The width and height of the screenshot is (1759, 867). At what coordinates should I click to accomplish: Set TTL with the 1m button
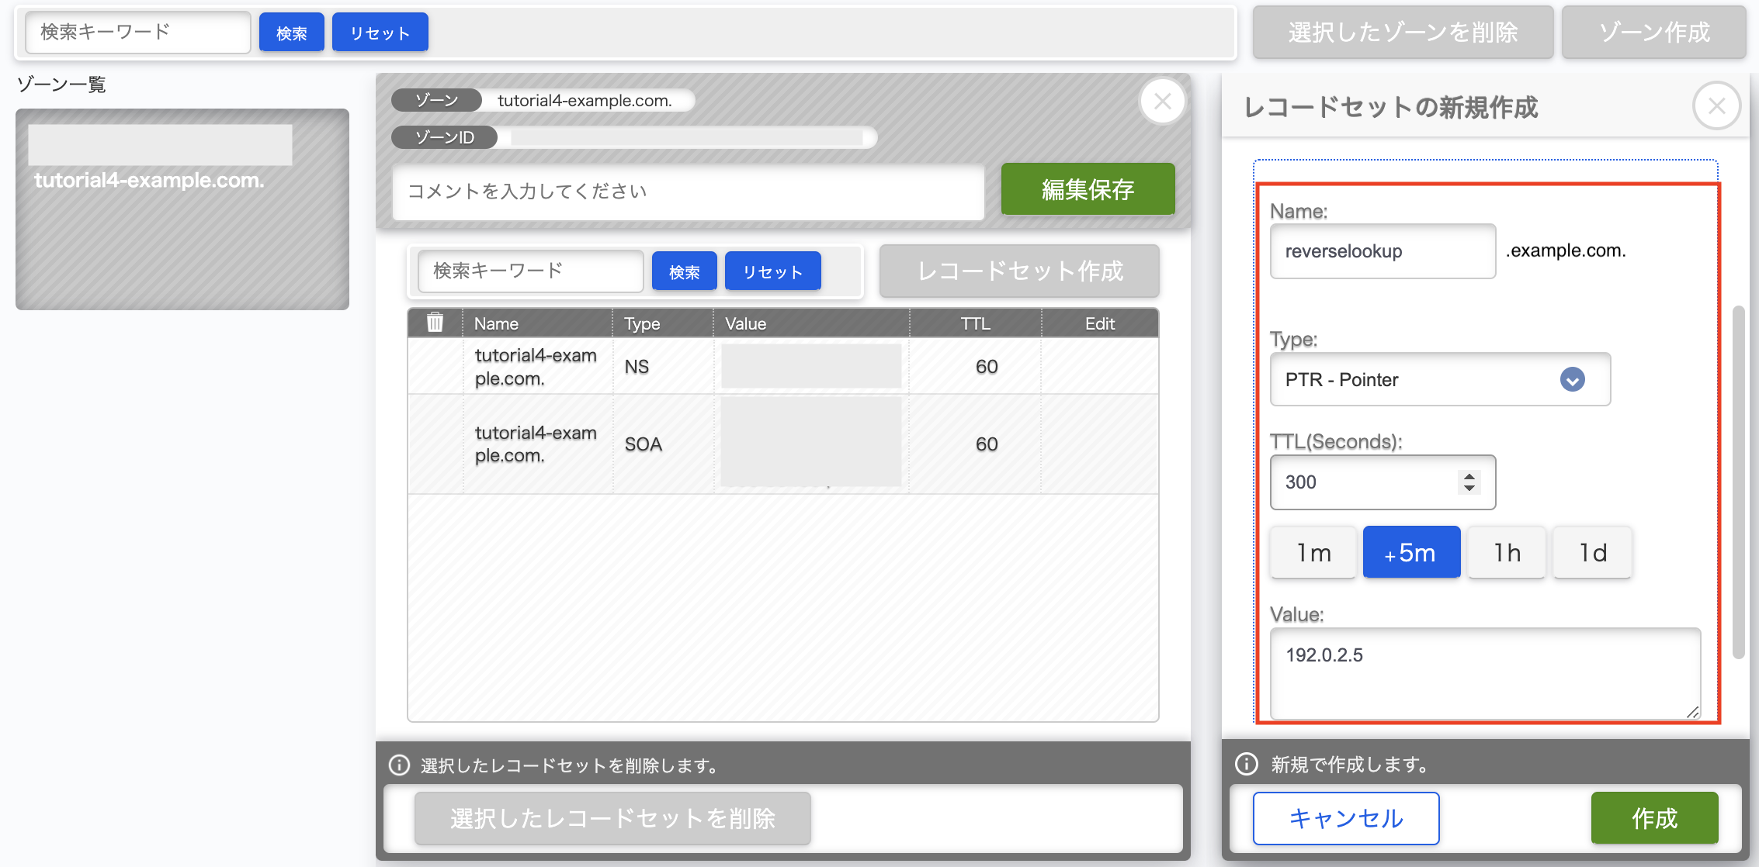click(x=1313, y=552)
